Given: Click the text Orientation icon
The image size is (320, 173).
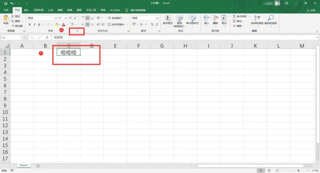Looking at the screenshot, I should 98,18.
